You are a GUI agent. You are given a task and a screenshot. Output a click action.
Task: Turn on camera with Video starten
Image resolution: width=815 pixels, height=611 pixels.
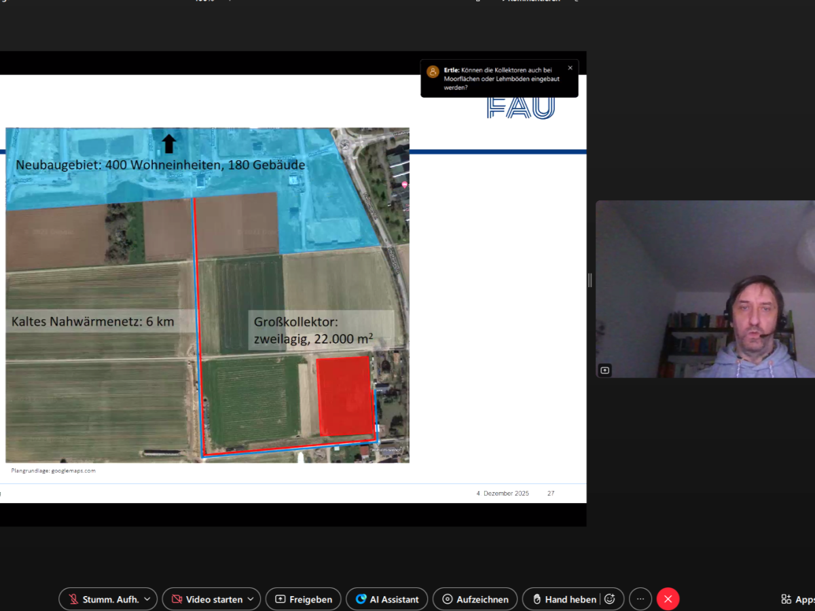coord(206,599)
